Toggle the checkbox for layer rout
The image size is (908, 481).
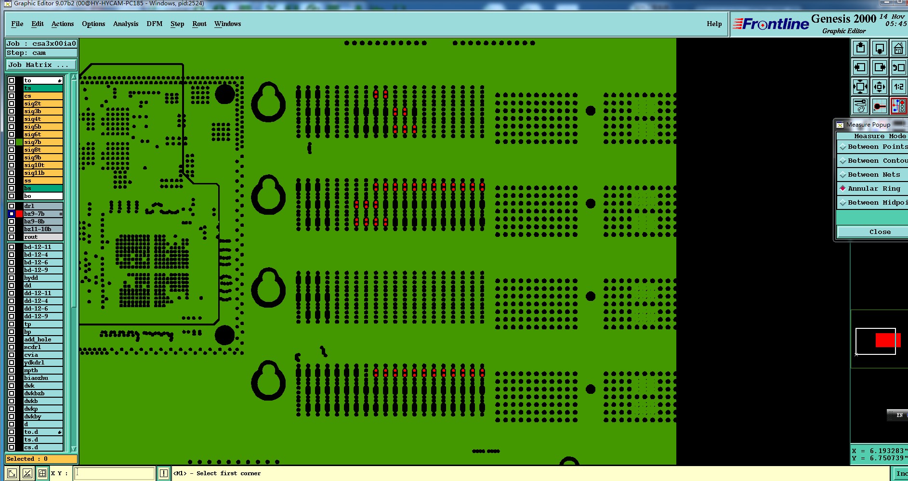click(x=12, y=237)
